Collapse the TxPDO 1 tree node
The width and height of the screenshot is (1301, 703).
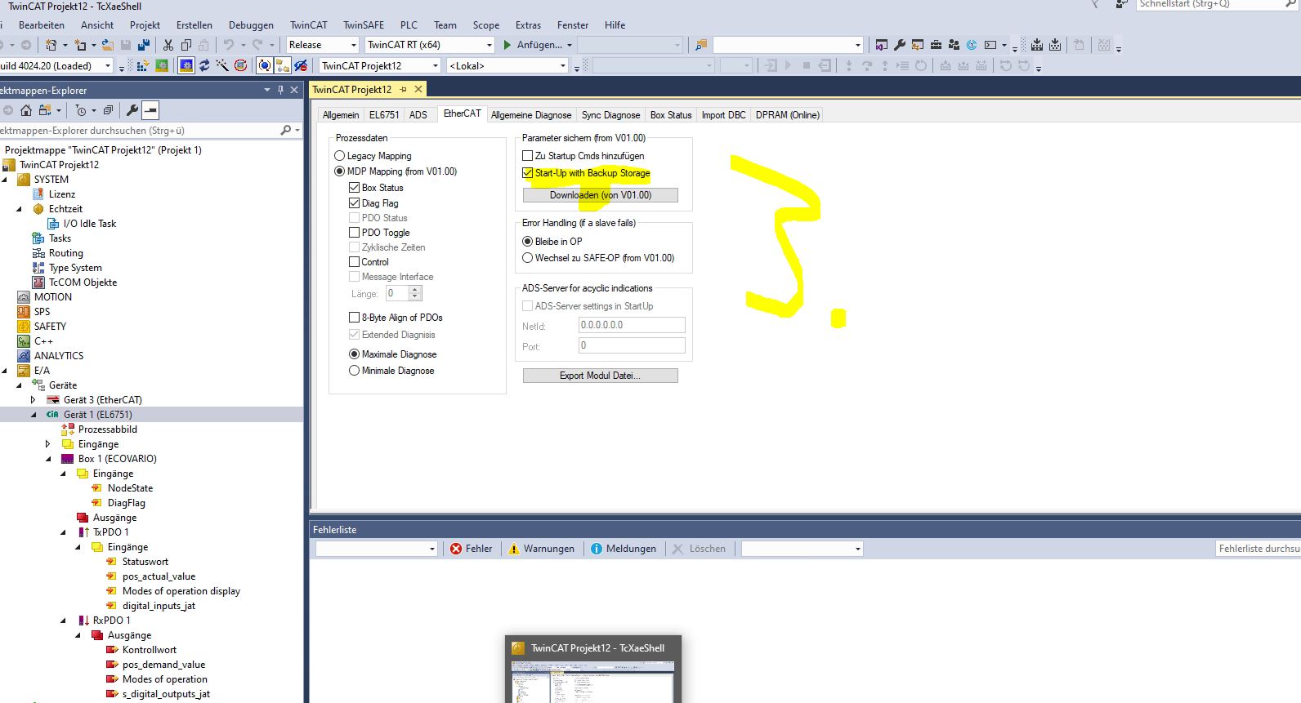(x=63, y=532)
